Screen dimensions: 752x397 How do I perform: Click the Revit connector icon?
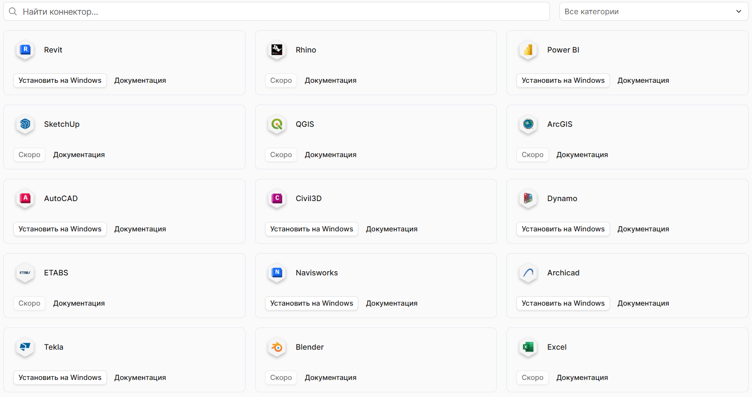(x=25, y=50)
